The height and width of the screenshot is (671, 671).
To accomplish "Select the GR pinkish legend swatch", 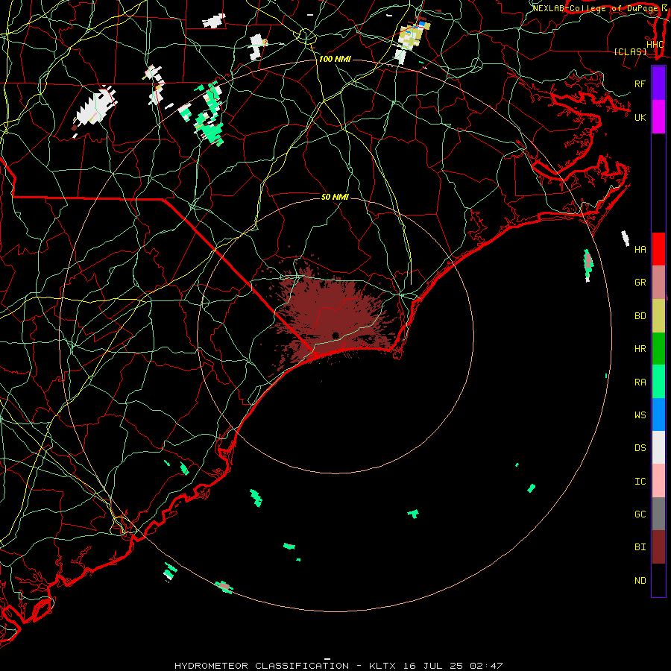I will (x=658, y=283).
